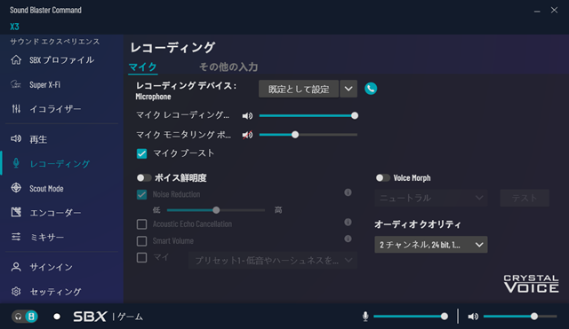The image size is (569, 329).
Task: Open イコライザー sliders icon
Action: pyautogui.click(x=16, y=108)
